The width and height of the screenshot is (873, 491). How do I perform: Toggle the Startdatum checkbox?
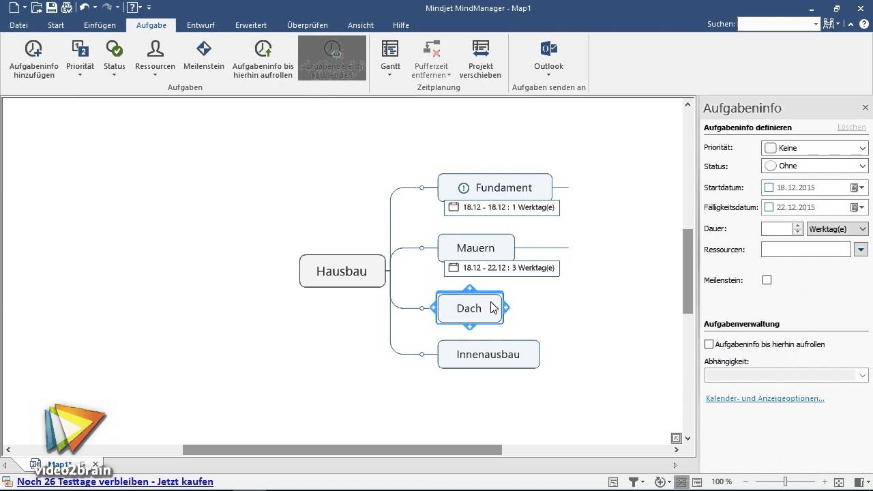coord(769,188)
